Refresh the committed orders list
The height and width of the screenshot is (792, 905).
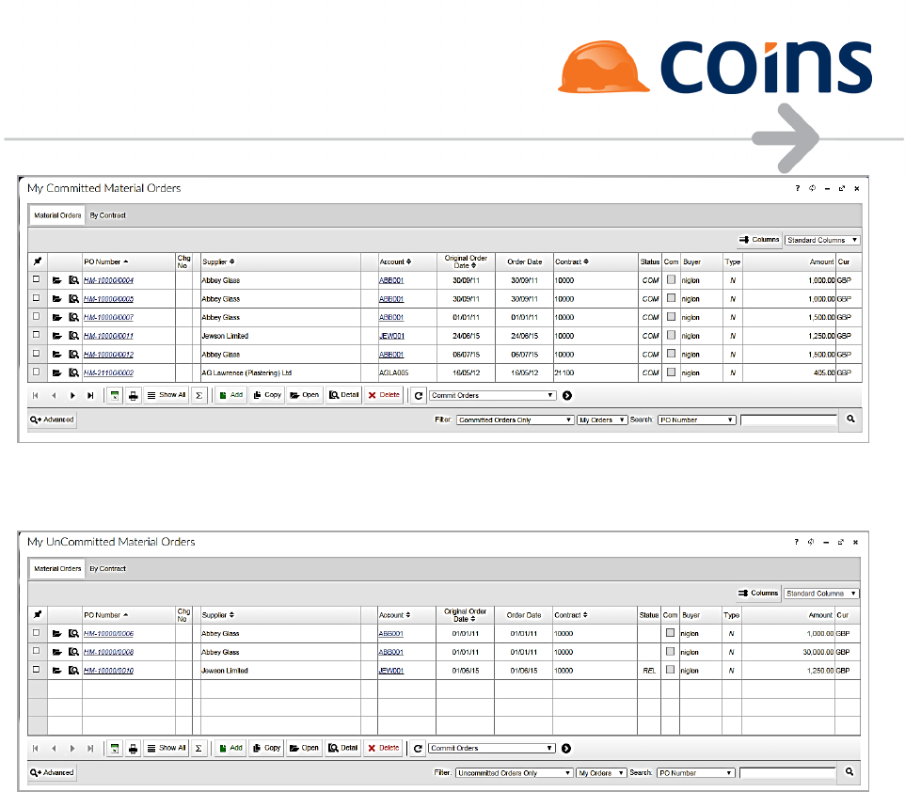click(x=419, y=395)
